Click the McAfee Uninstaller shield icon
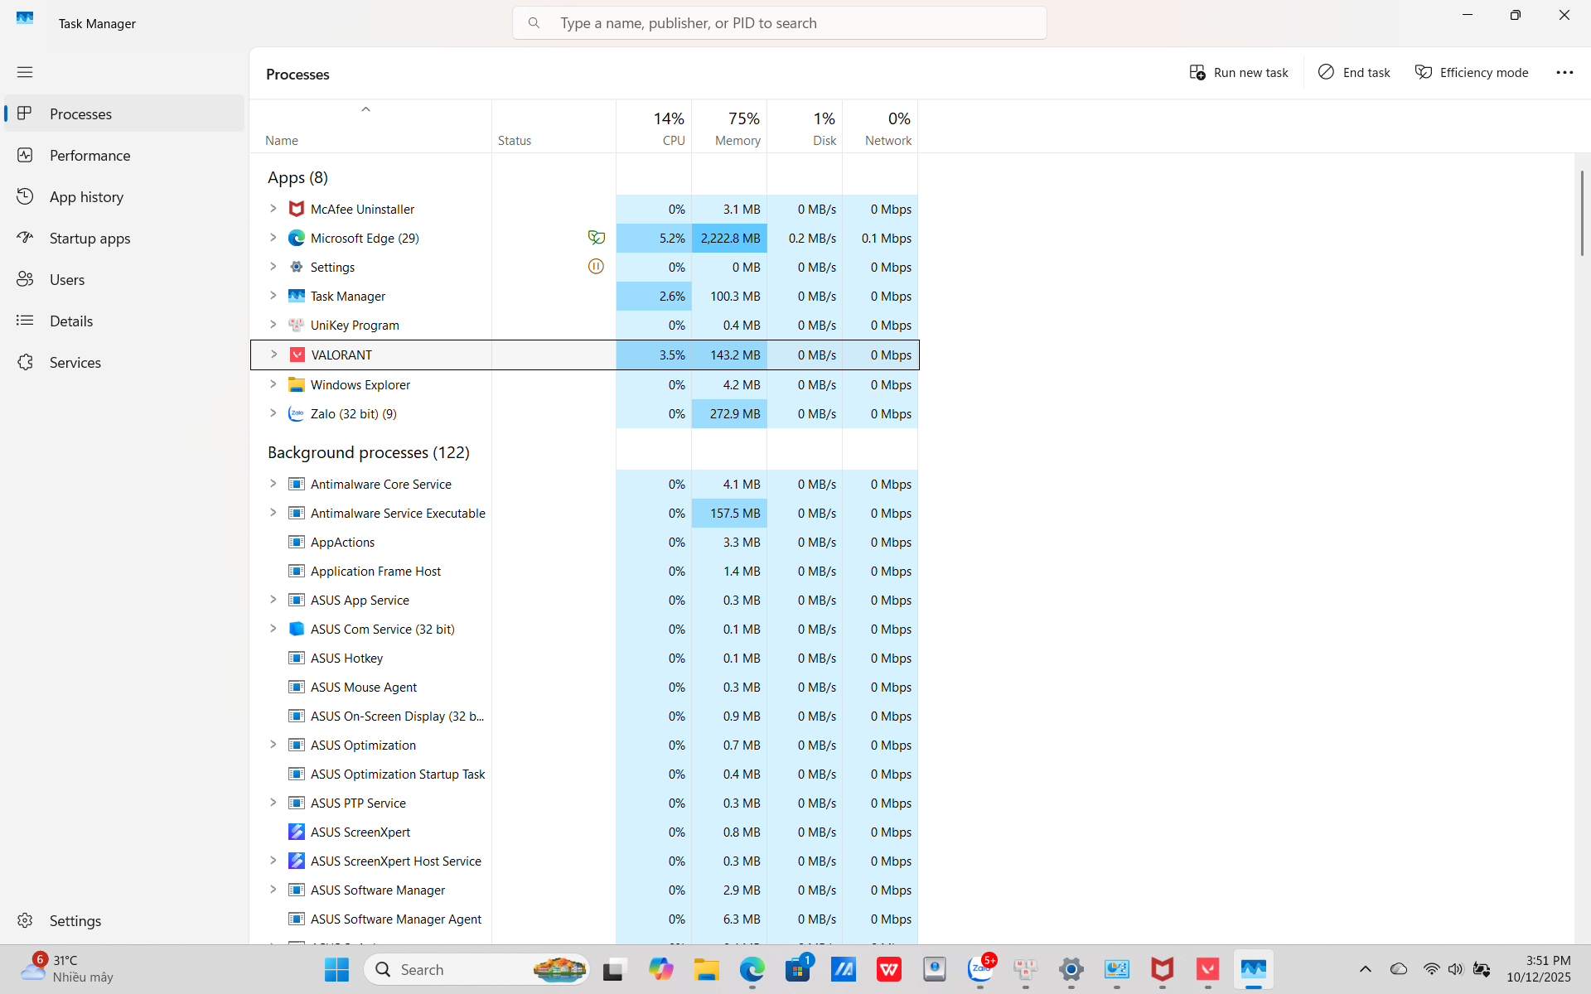This screenshot has height=994, width=1591. click(296, 209)
